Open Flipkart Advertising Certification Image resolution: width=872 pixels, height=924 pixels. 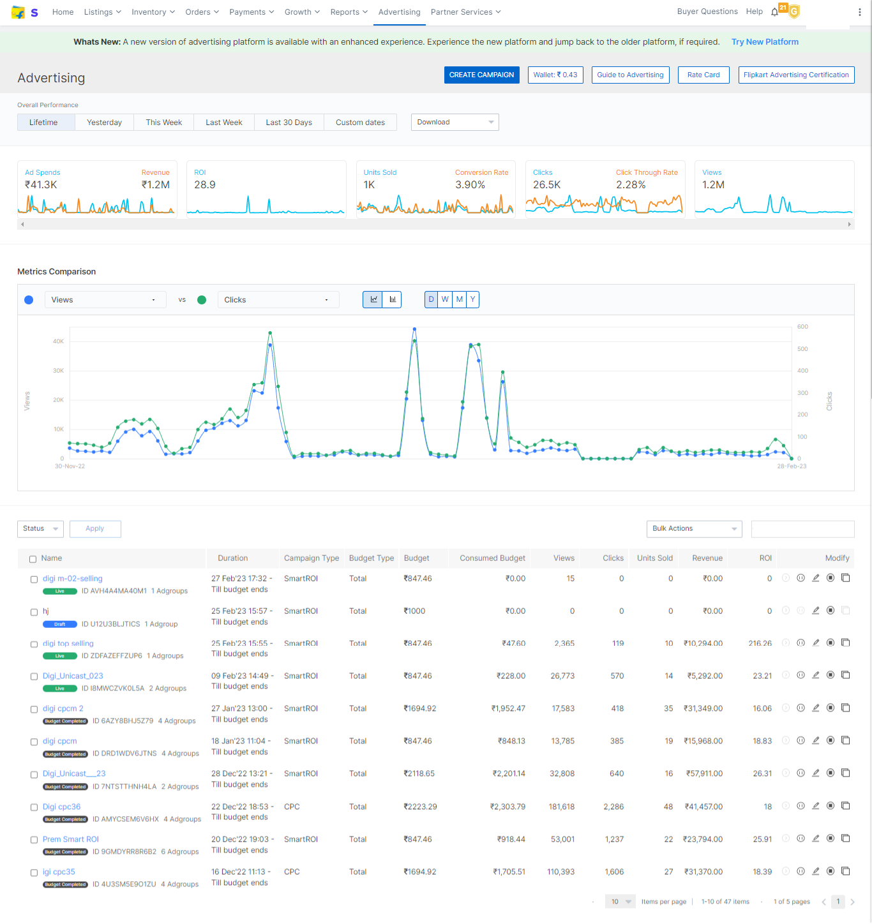[797, 75]
